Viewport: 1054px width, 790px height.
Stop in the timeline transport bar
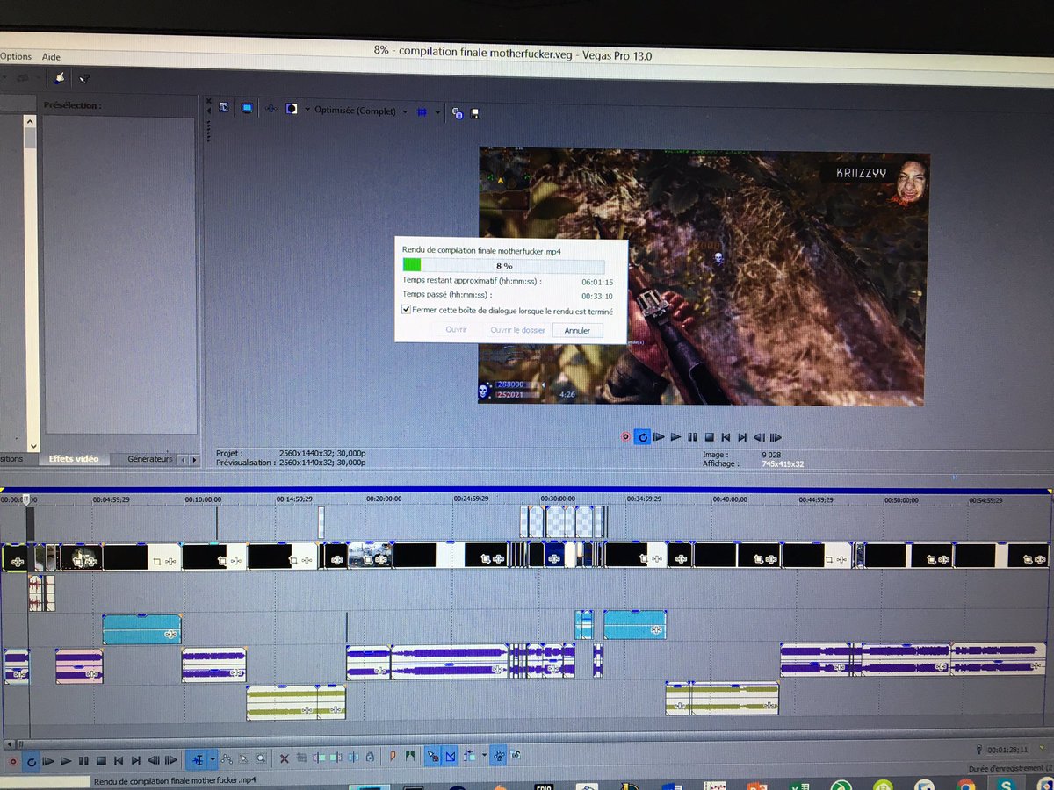[101, 761]
